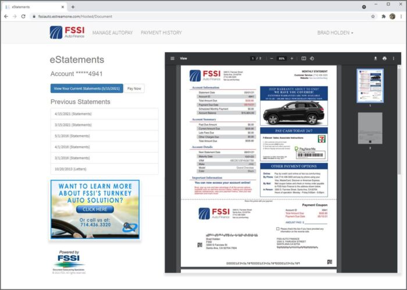Click the FSSI Auto Finance logo
Viewport: 407px width, 290px height.
[67, 32]
